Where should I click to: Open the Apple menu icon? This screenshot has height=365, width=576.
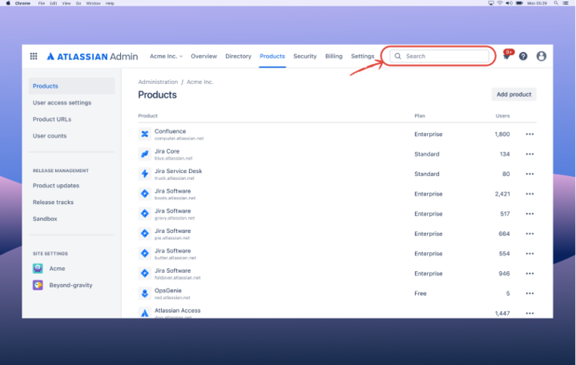pos(8,3)
